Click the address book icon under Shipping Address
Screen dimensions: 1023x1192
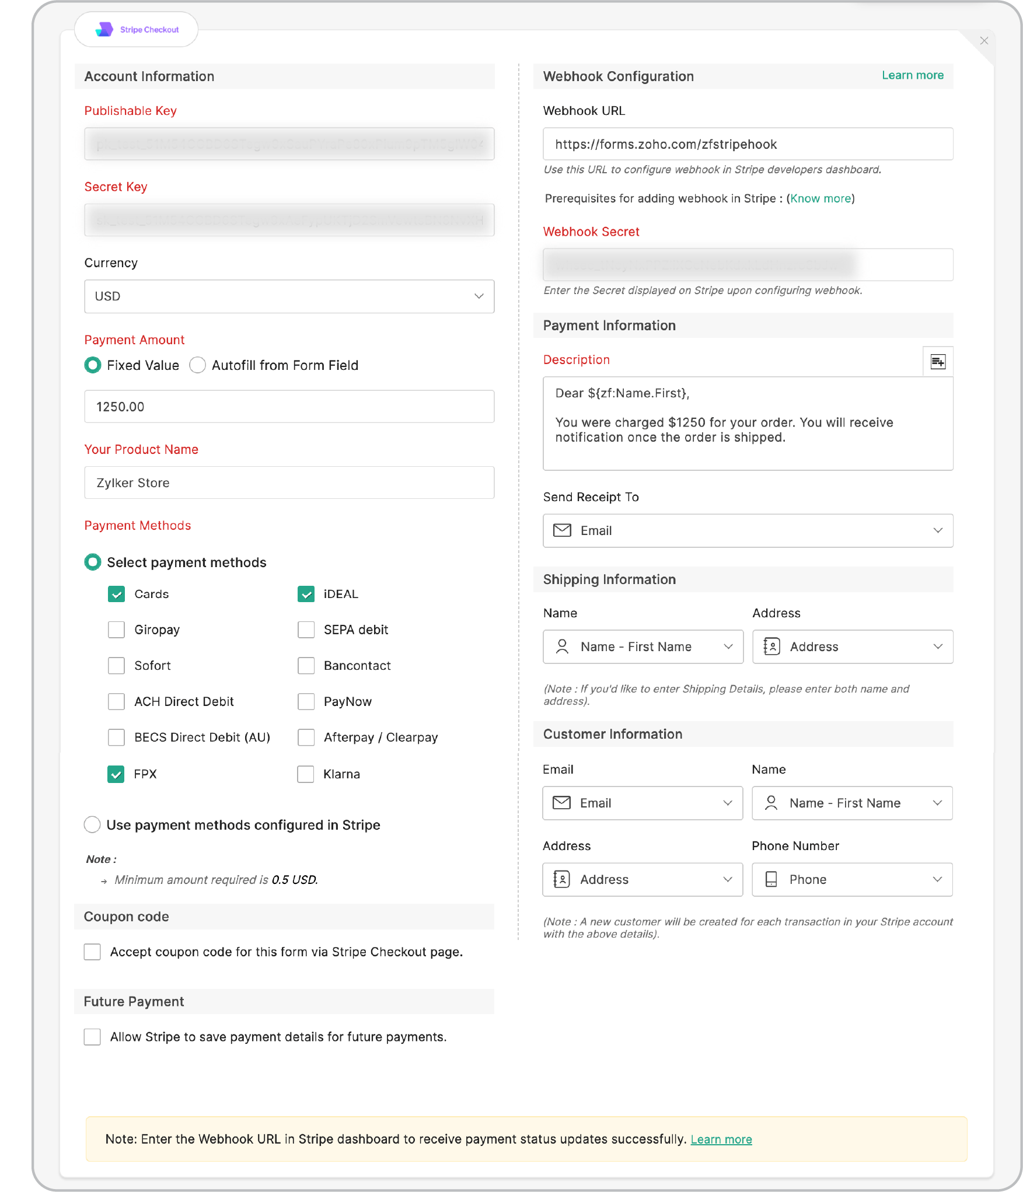771,646
